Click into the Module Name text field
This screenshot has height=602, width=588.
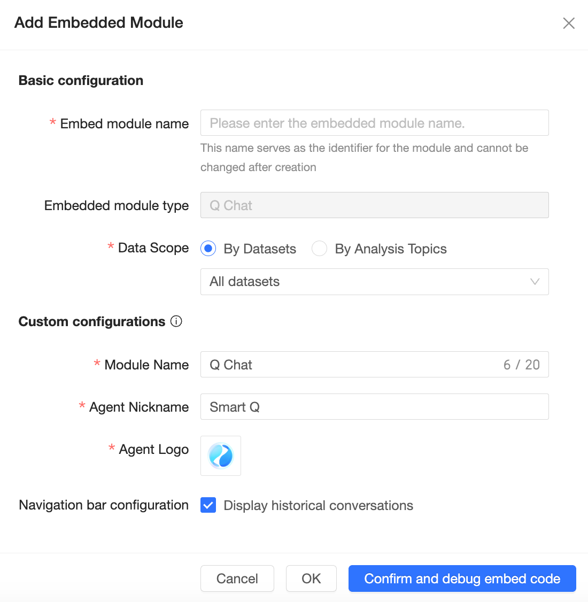[347, 365]
